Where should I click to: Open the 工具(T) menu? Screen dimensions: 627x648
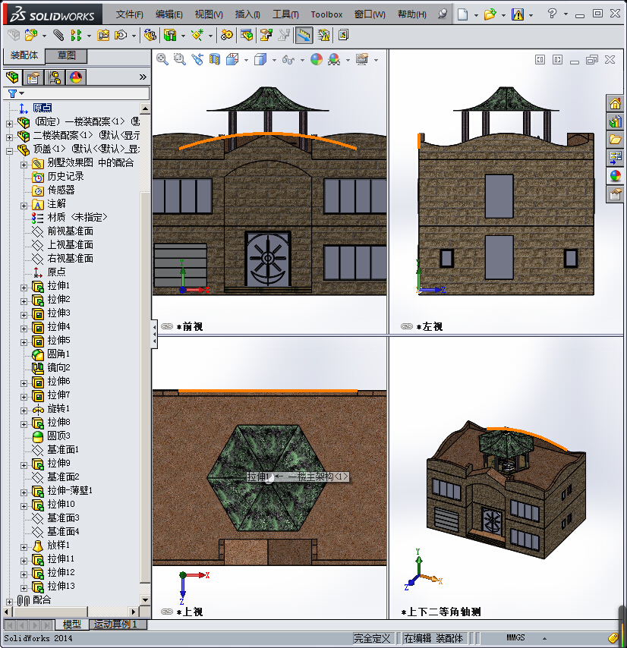(x=285, y=14)
